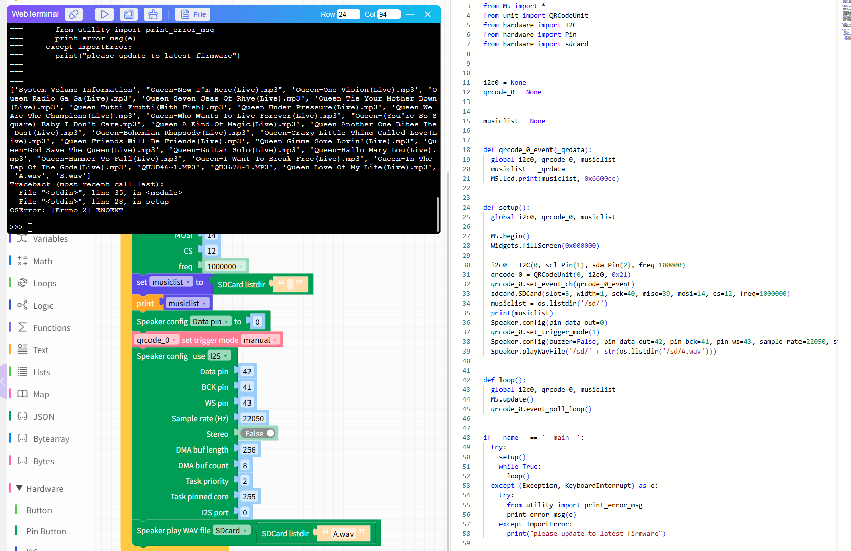Click the Text category icon
851x551 pixels.
click(x=22, y=349)
